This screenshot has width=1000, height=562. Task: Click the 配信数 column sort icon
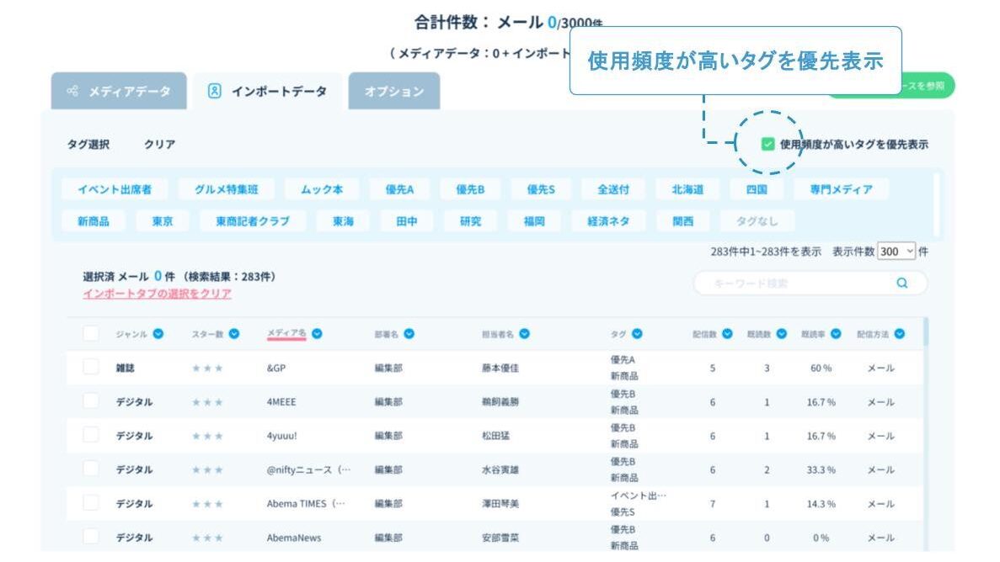(x=727, y=334)
